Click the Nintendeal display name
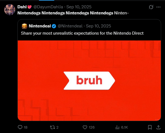Image resolution: width=165 pixels, height=133 pixels. [x=40, y=26]
